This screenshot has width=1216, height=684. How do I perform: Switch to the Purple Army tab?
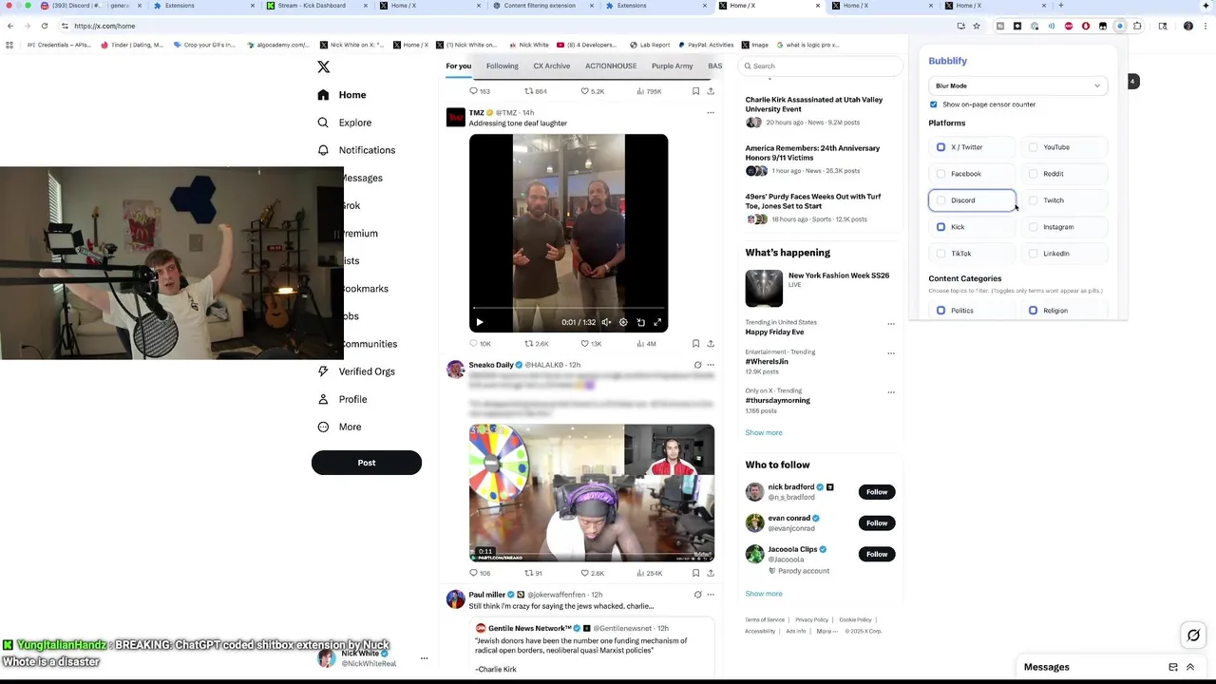point(673,66)
